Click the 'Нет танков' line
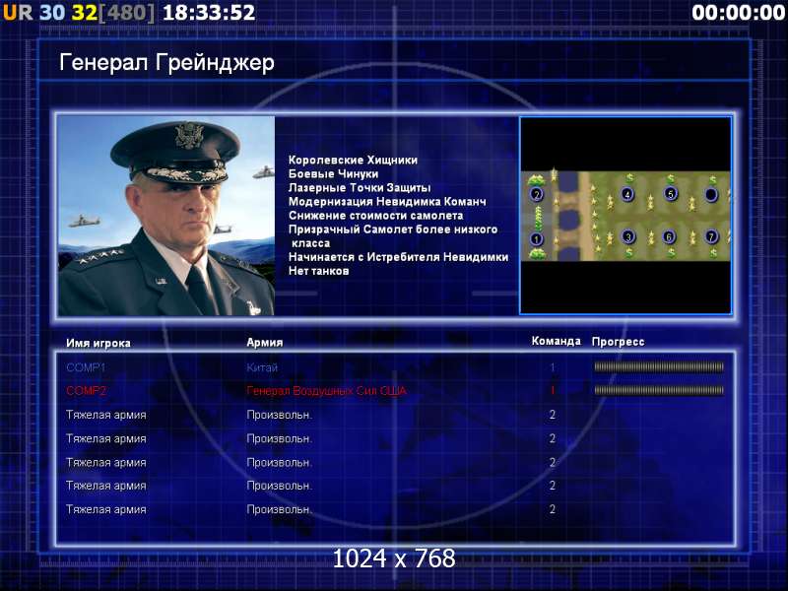The width and height of the screenshot is (788, 591). [x=318, y=271]
